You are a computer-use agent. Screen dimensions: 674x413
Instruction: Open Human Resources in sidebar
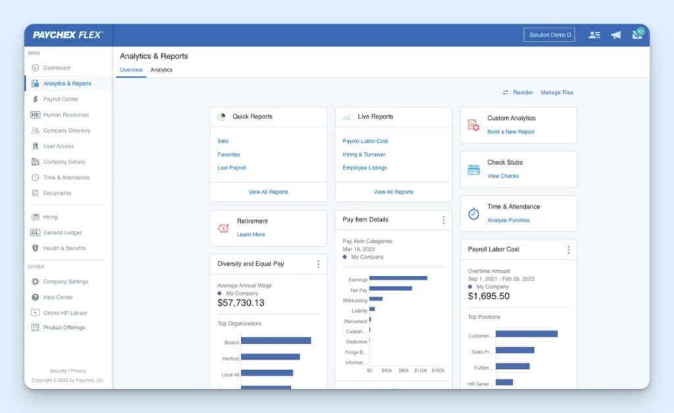[x=66, y=115]
